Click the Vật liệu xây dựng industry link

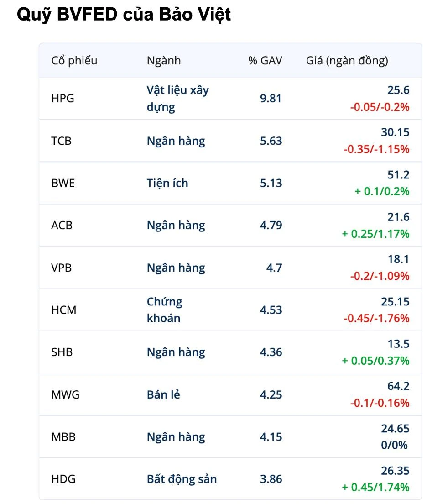[x=177, y=98]
